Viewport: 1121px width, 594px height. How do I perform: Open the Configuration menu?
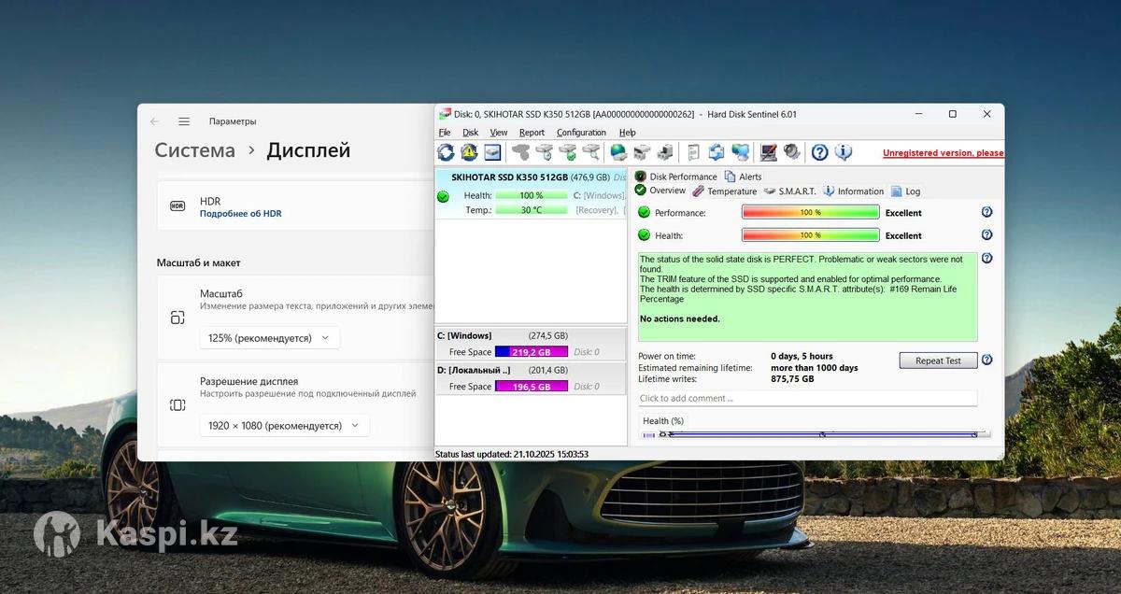click(581, 133)
